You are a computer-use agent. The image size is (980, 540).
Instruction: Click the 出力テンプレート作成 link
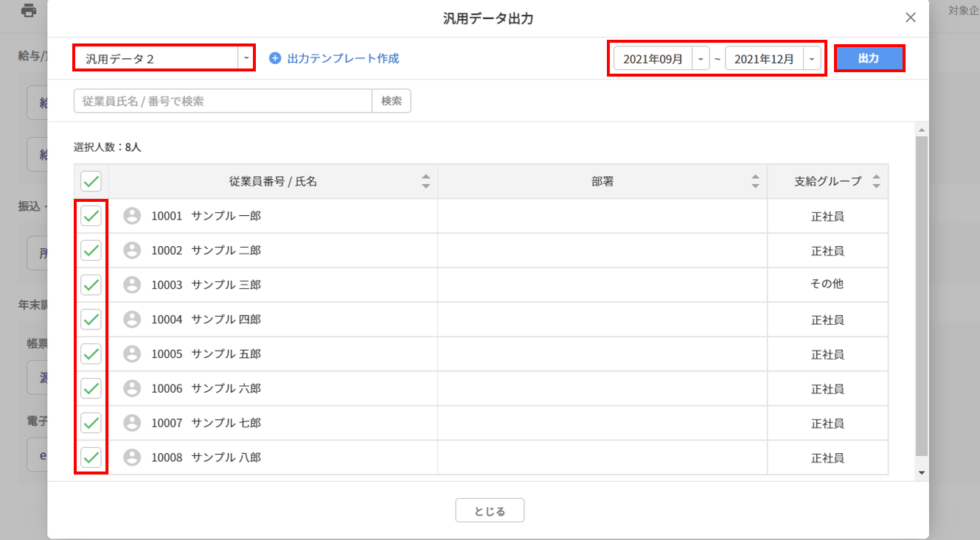tap(343, 58)
